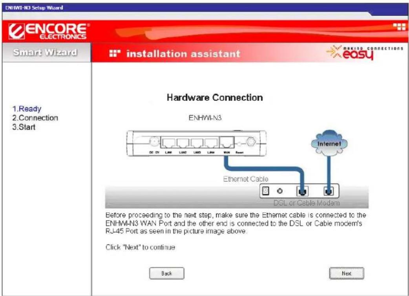The width and height of the screenshot is (409, 296).
Task: Click the 'Click "Next" to continue' text
Action: pos(141,247)
